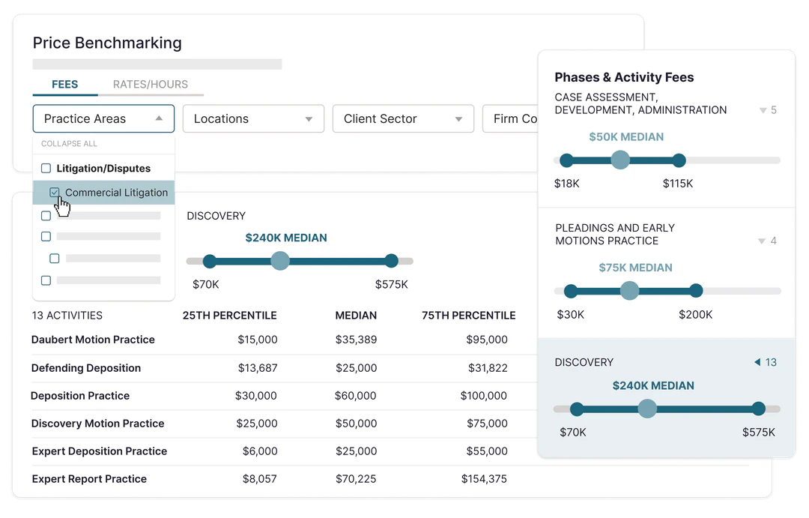Click the $50K median slider handle
The image size is (809, 518).
pos(620,160)
